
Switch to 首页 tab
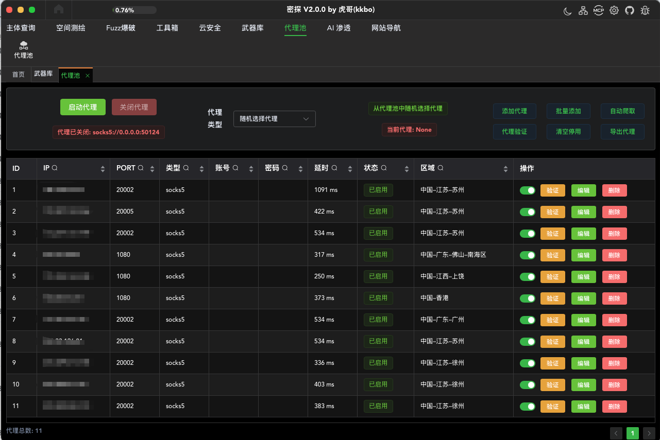[x=19, y=75]
